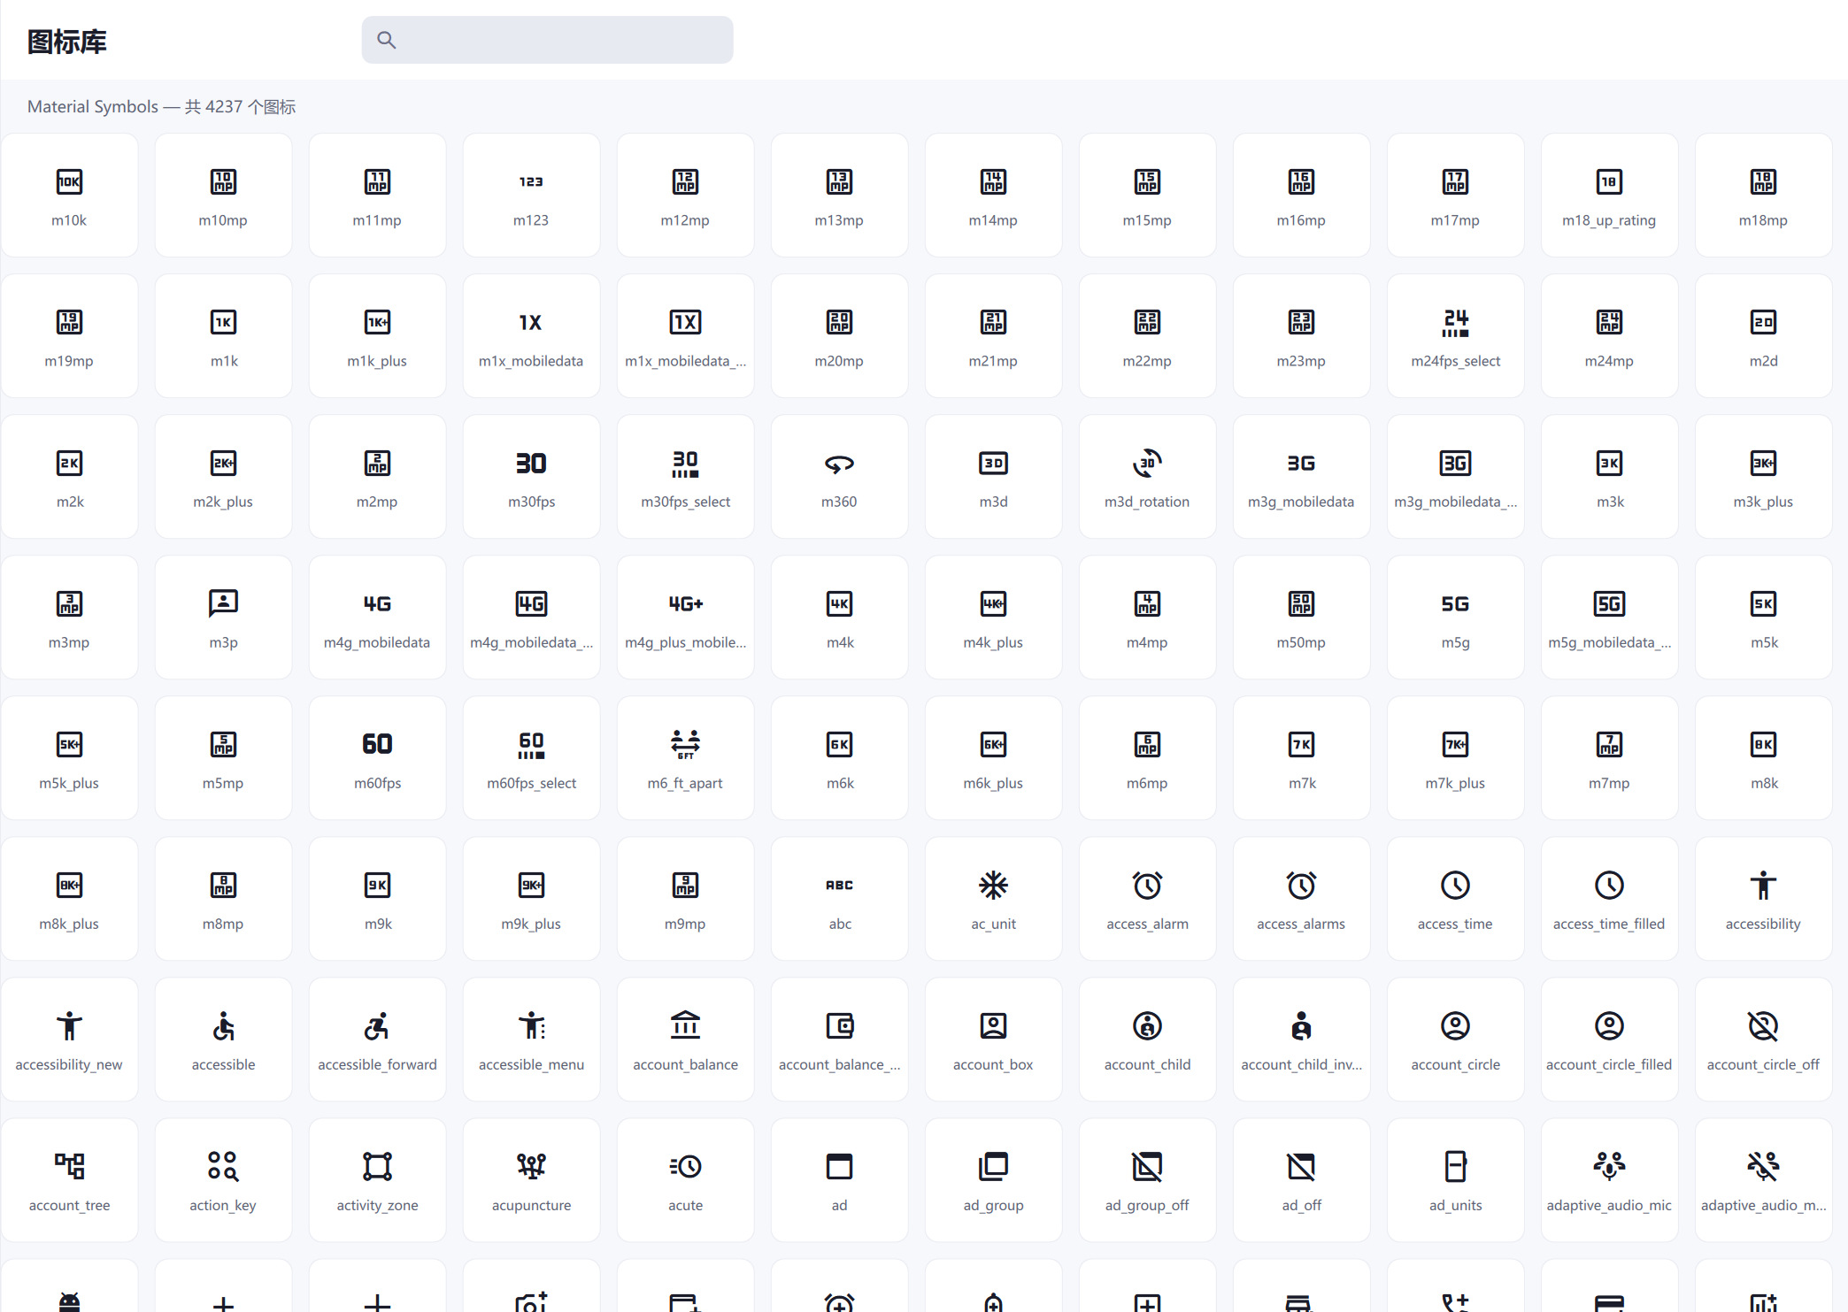Image resolution: width=1848 pixels, height=1312 pixels.
Task: Select the m14mp icon card
Action: point(993,196)
